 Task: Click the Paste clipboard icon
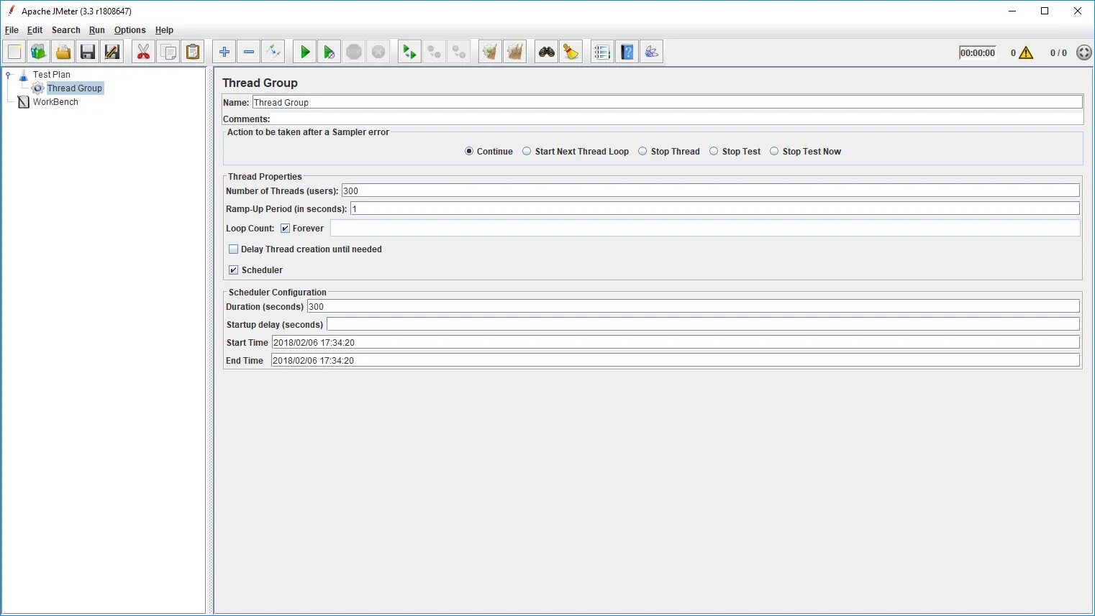pyautogui.click(x=193, y=52)
